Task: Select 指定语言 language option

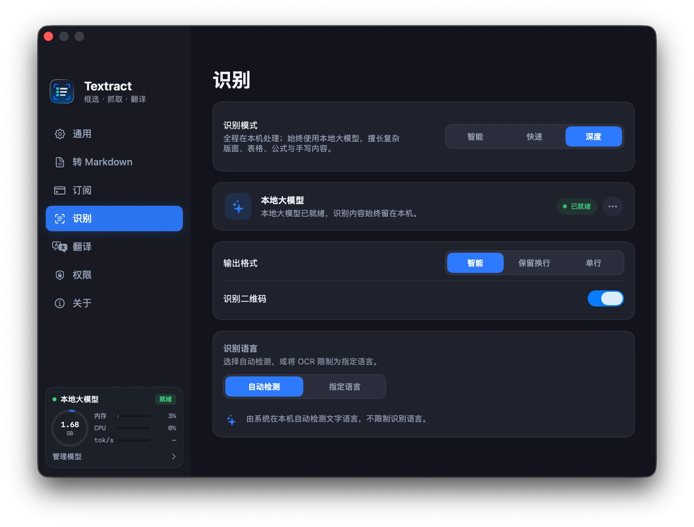Action: click(x=345, y=387)
